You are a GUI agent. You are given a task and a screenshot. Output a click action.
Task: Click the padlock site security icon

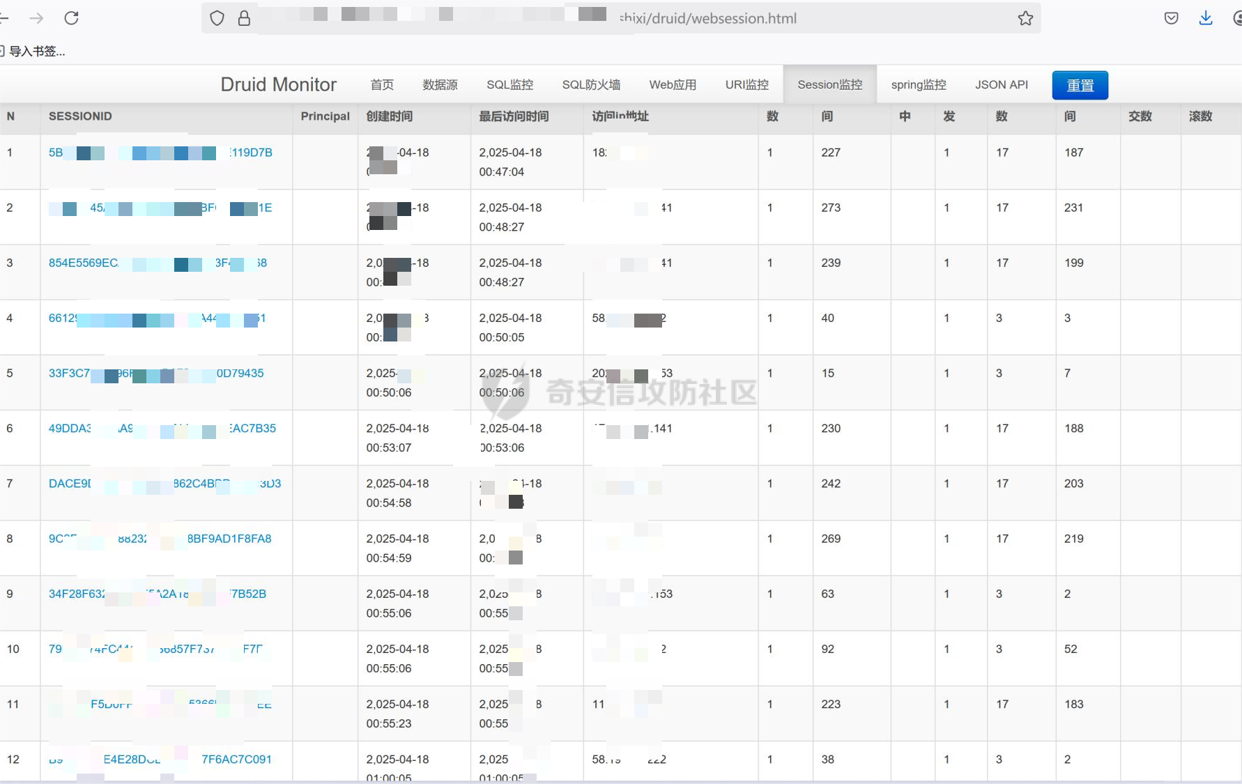click(x=244, y=18)
